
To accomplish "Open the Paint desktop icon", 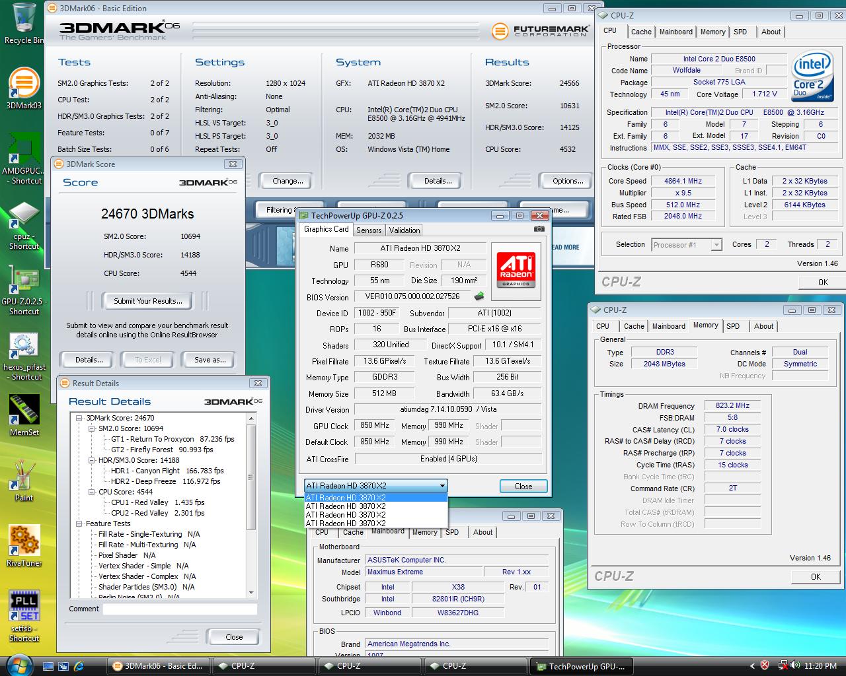I will pyautogui.click(x=24, y=482).
